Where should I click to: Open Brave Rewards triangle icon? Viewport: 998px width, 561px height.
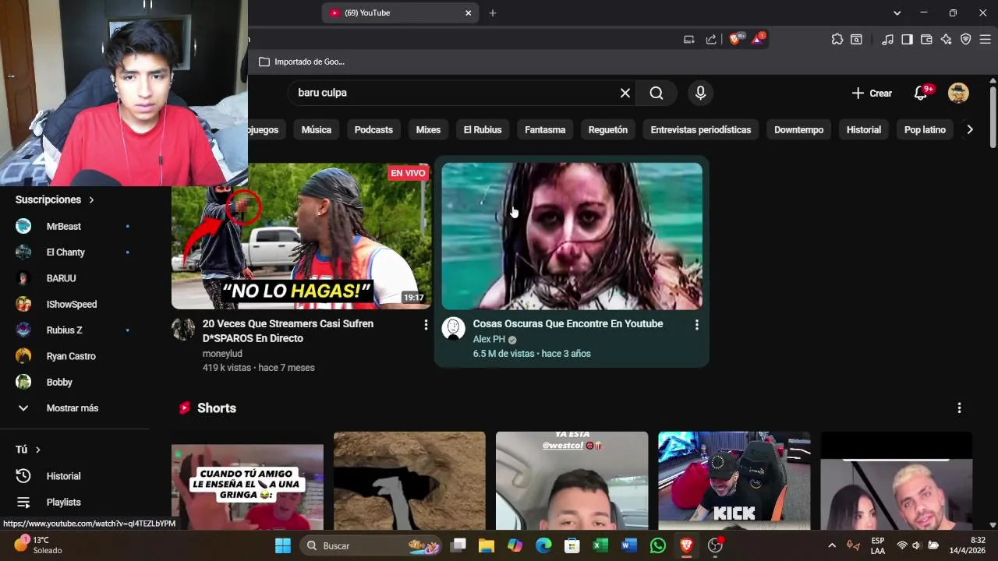pyautogui.click(x=758, y=39)
